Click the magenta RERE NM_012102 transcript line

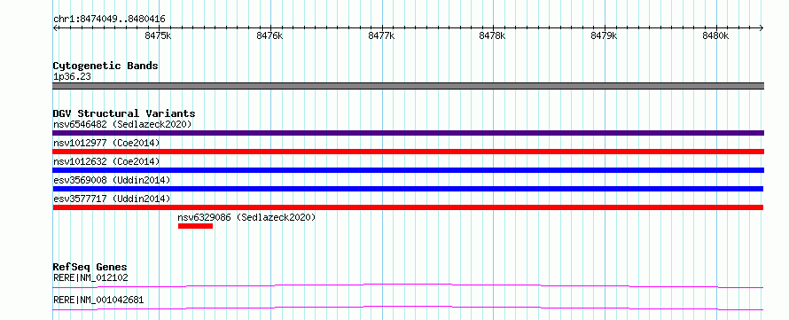pyautogui.click(x=408, y=285)
